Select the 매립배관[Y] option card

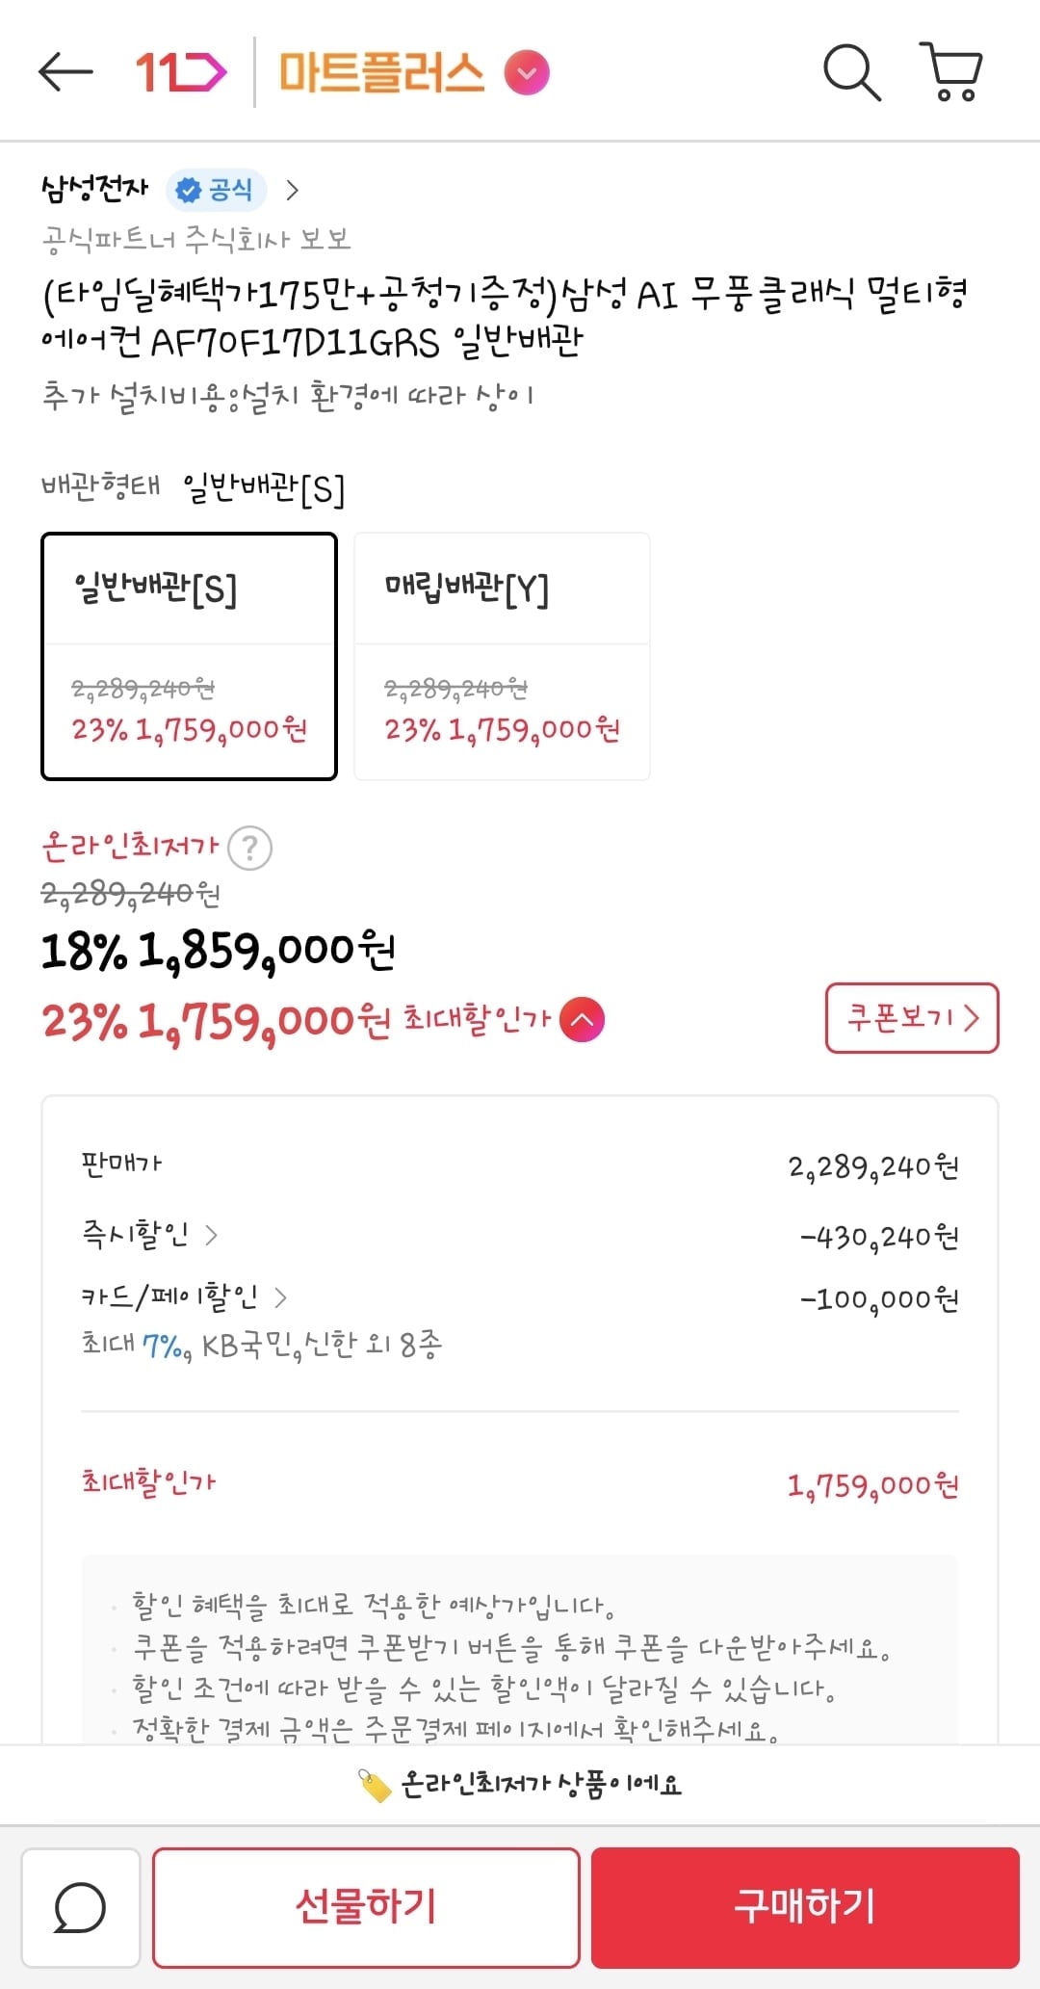502,656
